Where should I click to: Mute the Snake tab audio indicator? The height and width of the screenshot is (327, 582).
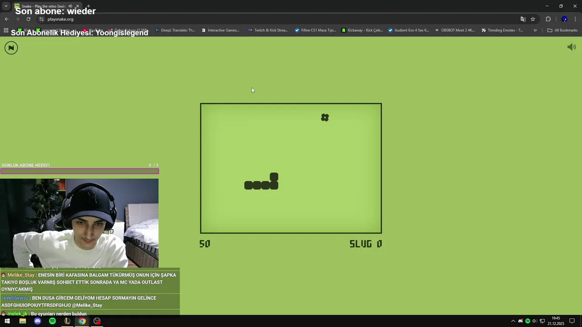pyautogui.click(x=70, y=6)
